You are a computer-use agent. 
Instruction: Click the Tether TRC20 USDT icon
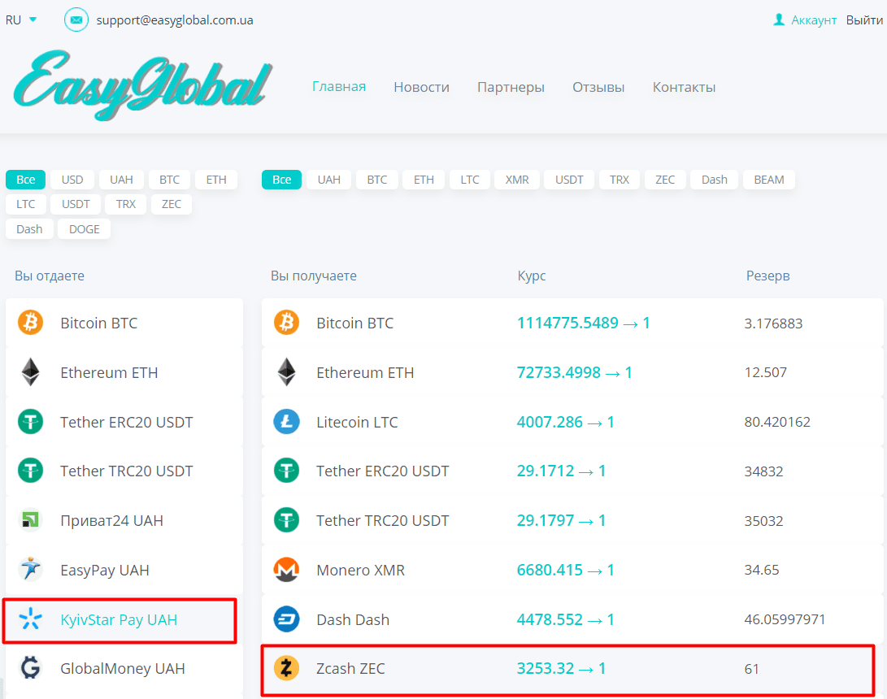[x=30, y=471]
